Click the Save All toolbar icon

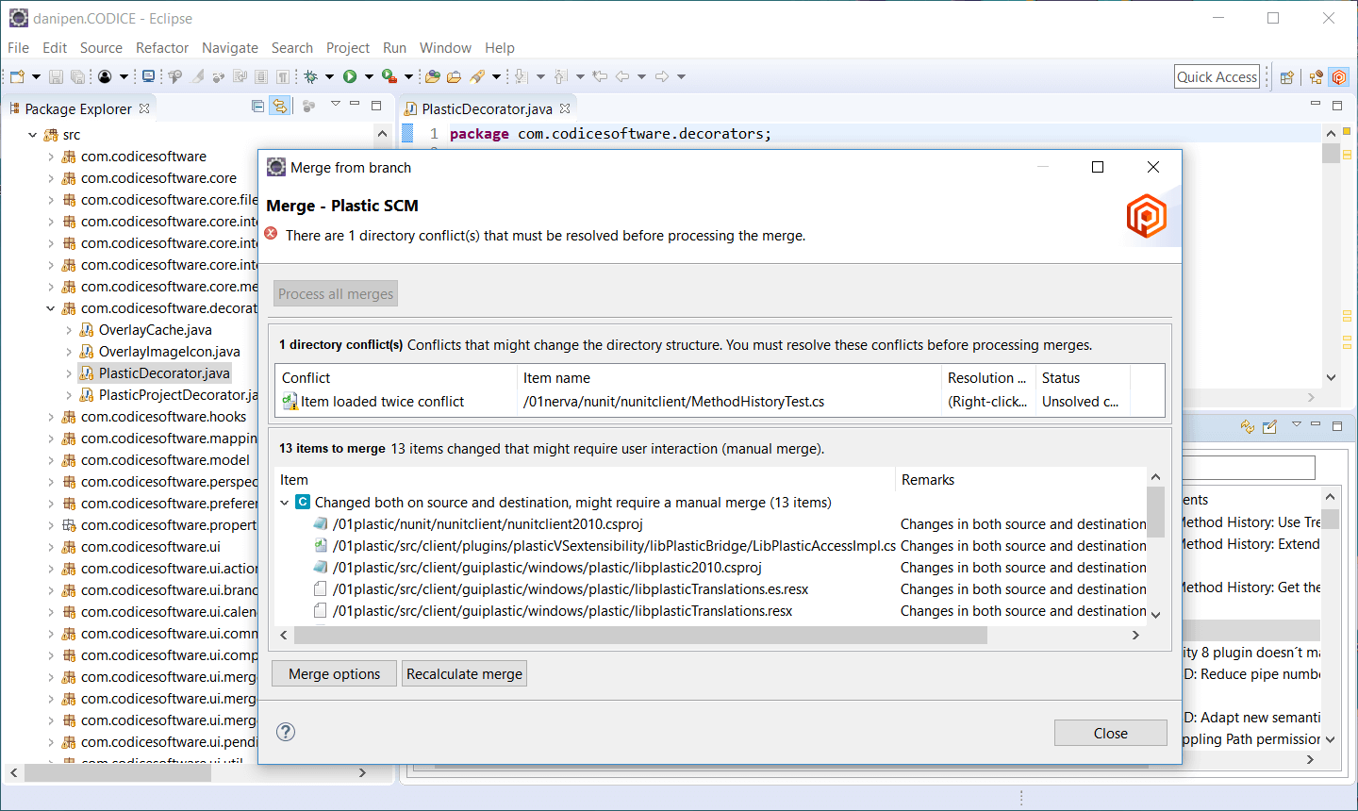(77, 76)
